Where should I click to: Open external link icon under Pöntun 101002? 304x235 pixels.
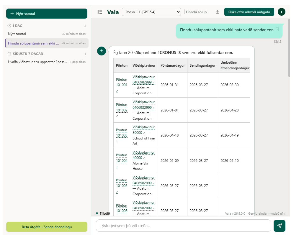point(117,117)
